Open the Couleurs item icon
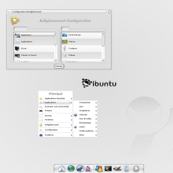The width and height of the screenshot is (173, 173). [64, 48]
